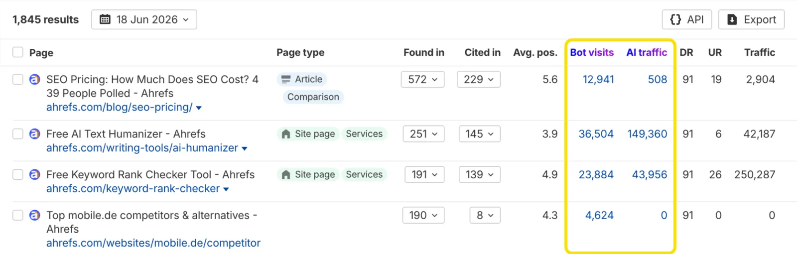Screen dimensions: 797x254
Task: Click home icon in AI Humanizer Site page tag
Action: click(x=286, y=133)
